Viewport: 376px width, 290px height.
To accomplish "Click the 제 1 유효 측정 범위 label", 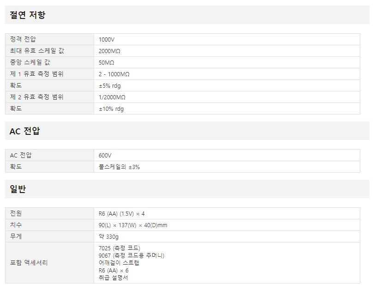I will 37,74.
